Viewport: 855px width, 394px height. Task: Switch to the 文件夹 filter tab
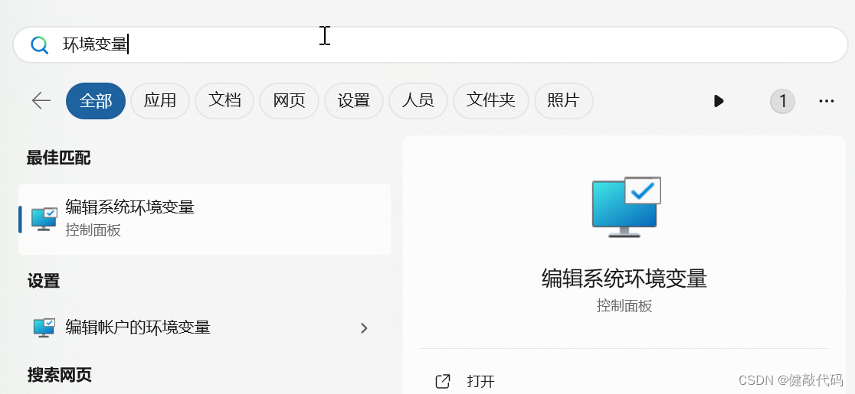[491, 101]
